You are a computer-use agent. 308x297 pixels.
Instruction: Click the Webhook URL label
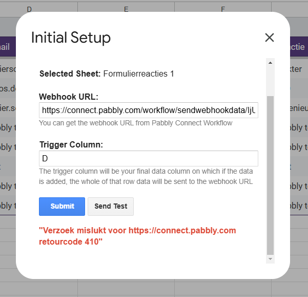click(69, 97)
